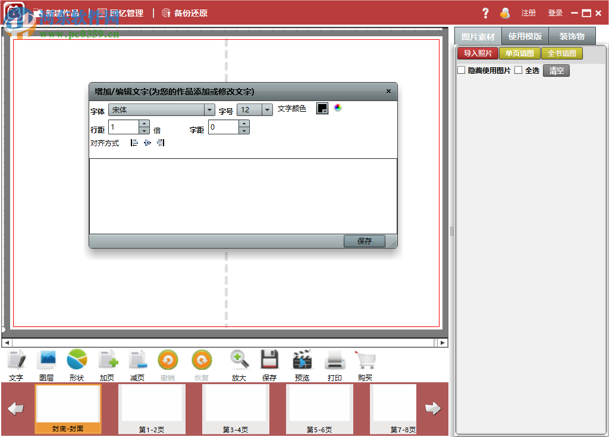The height and width of the screenshot is (437, 609).
Task: Select 第1-2页 page thumbnail
Action: click(x=152, y=409)
